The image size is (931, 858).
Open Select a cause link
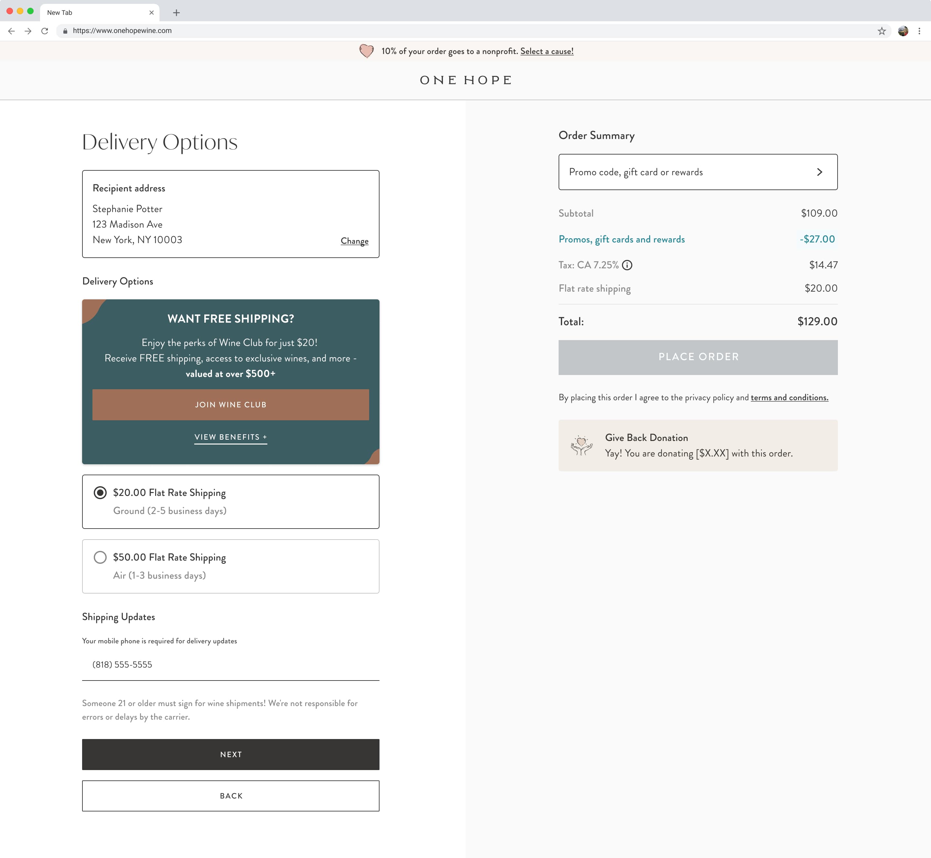547,51
